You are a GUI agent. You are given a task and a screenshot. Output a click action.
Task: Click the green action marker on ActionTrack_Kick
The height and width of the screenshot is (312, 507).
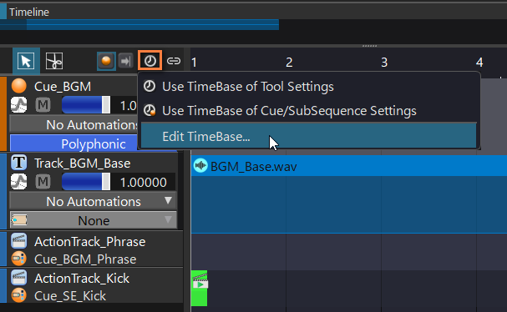(199, 288)
